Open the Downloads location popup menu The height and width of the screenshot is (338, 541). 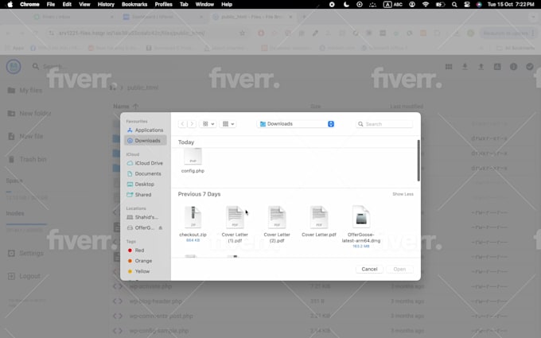296,124
